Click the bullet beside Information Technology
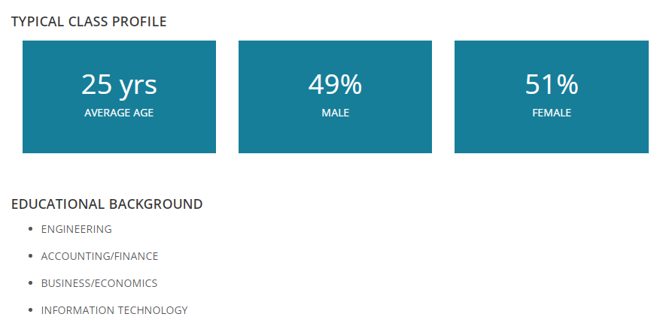The width and height of the screenshot is (660, 329). pyautogui.click(x=30, y=310)
